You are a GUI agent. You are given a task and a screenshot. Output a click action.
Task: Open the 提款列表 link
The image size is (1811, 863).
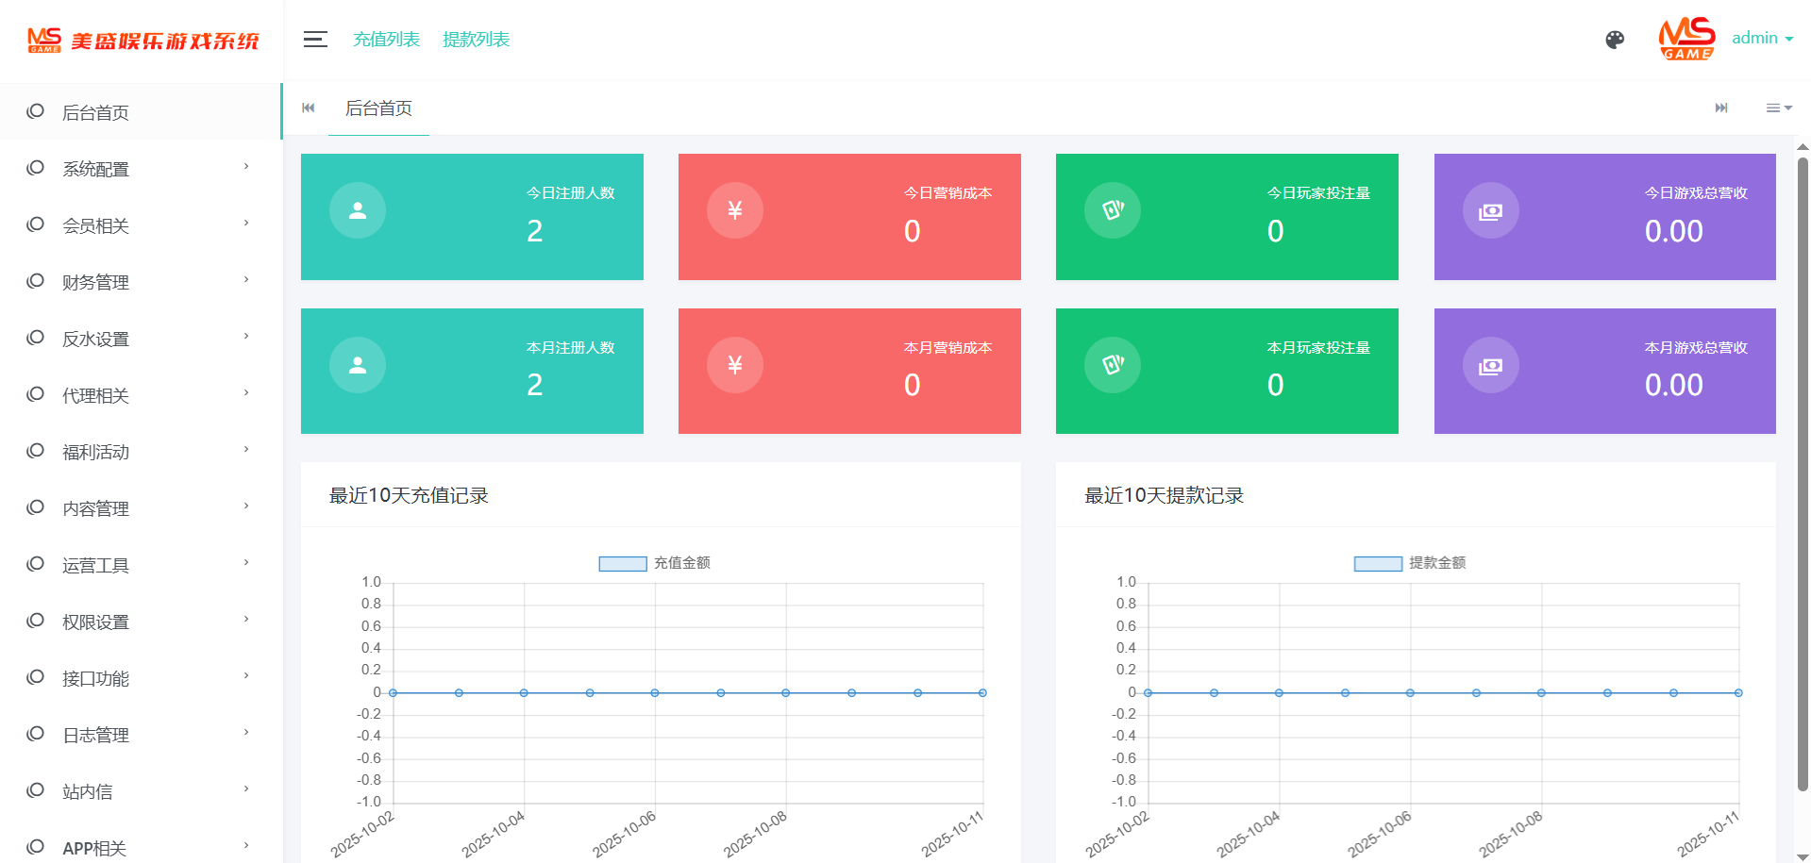click(x=476, y=40)
